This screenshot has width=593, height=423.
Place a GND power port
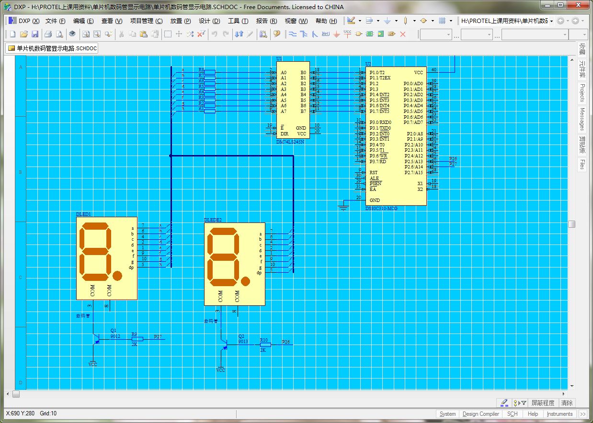[337, 34]
